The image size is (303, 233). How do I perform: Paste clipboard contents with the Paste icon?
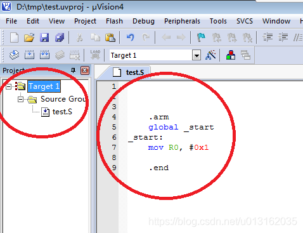click(x=110, y=37)
